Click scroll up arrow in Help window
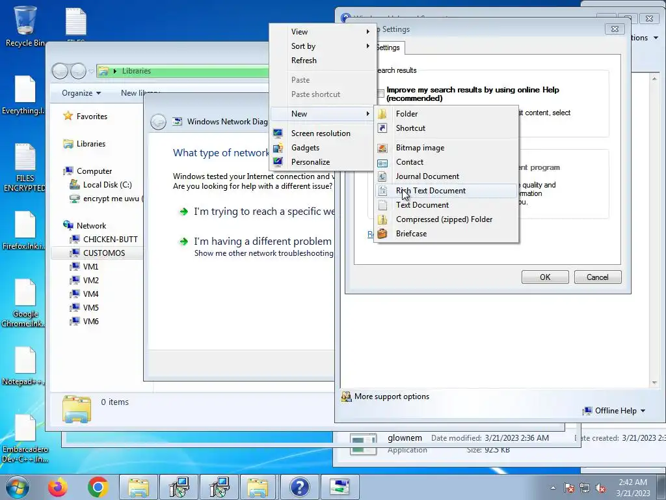Image resolution: width=666 pixels, height=500 pixels. [654, 79]
